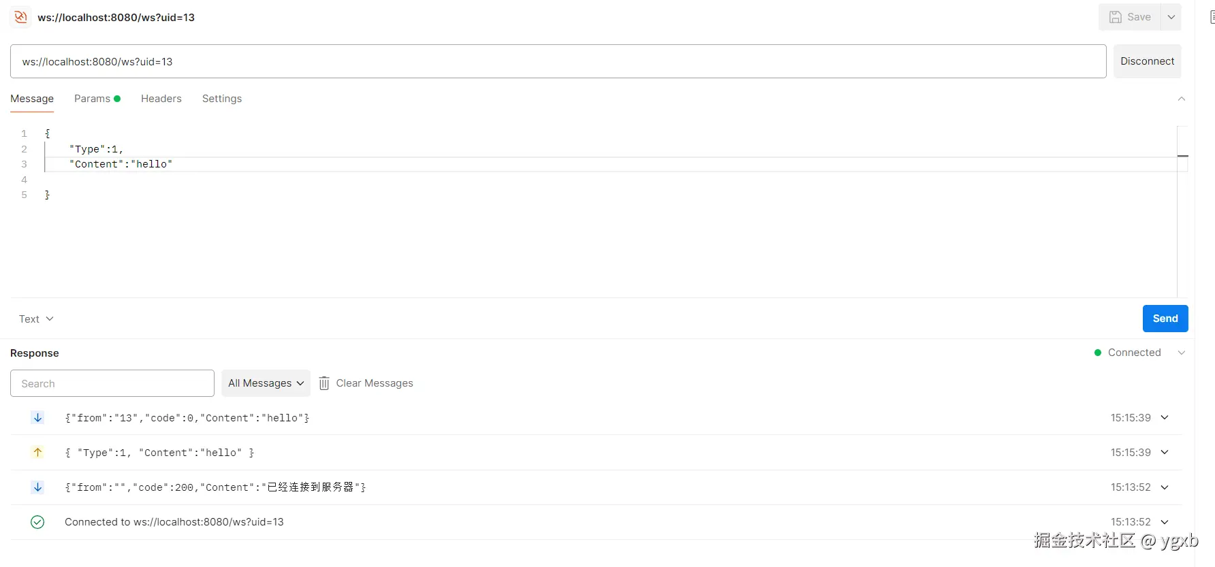
Task: Switch to the Params tab
Action: pos(97,99)
